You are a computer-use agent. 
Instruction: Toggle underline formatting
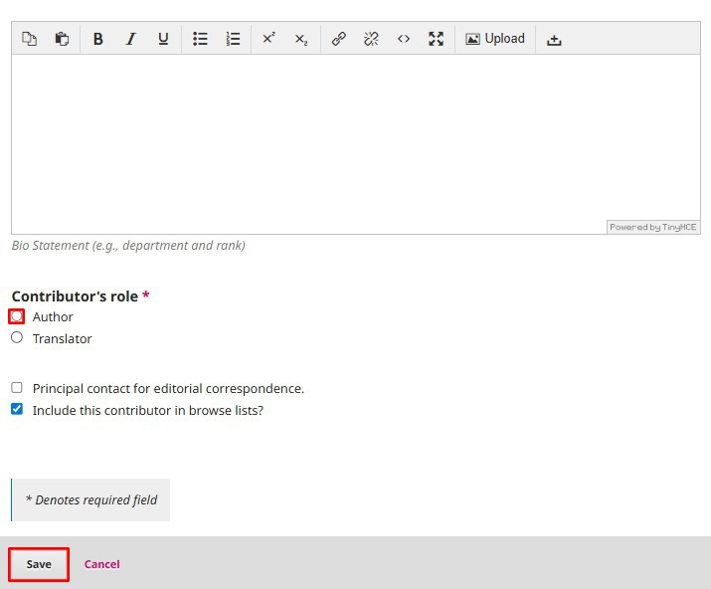(163, 39)
